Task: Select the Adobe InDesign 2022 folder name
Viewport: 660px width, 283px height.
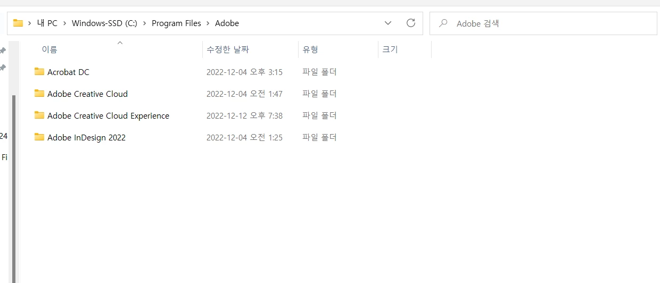Action: point(86,137)
